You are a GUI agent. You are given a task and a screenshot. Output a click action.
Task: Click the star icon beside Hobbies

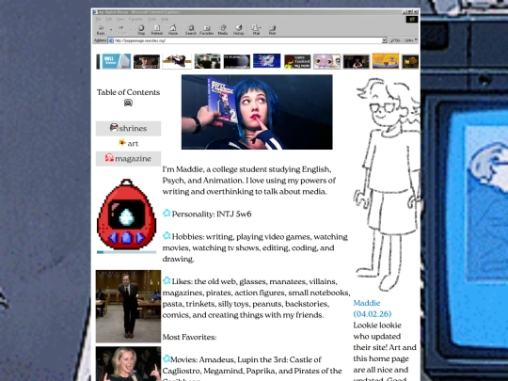pyautogui.click(x=167, y=235)
